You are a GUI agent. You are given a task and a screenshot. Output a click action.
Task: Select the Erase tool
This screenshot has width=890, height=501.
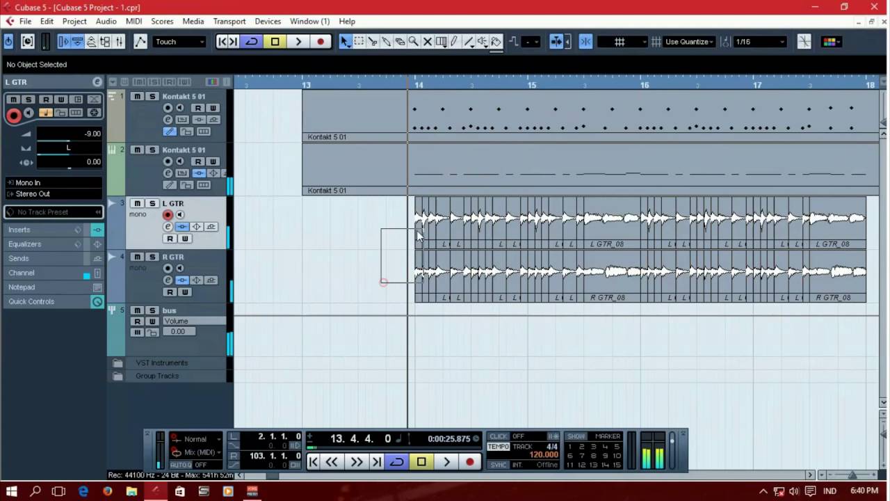[400, 42]
